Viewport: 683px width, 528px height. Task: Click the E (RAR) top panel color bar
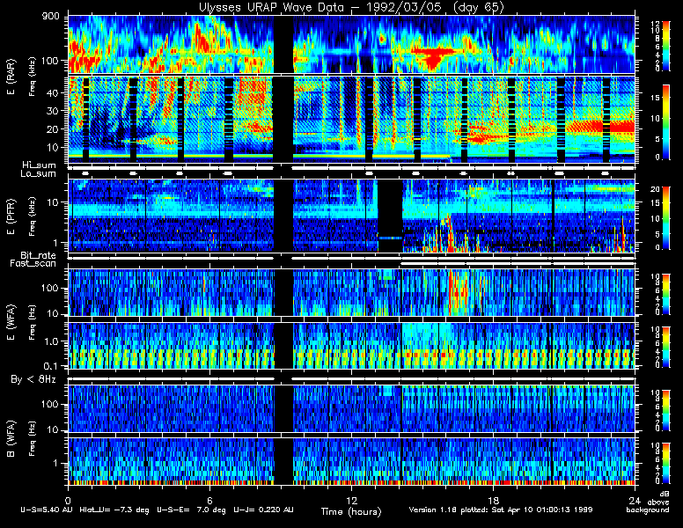click(x=641, y=44)
